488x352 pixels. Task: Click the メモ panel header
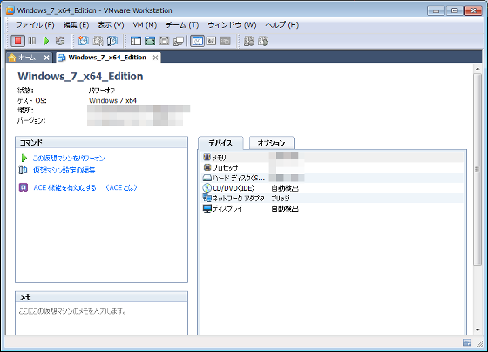101,297
